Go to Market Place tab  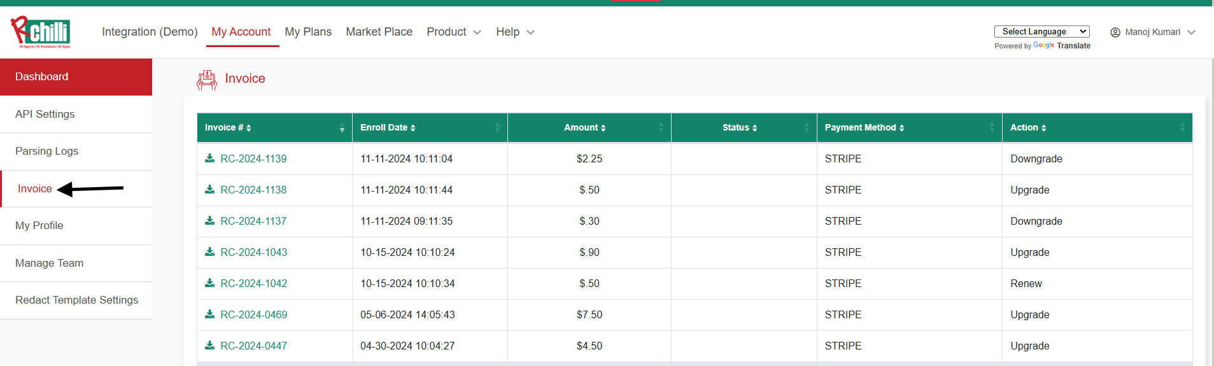(x=379, y=32)
